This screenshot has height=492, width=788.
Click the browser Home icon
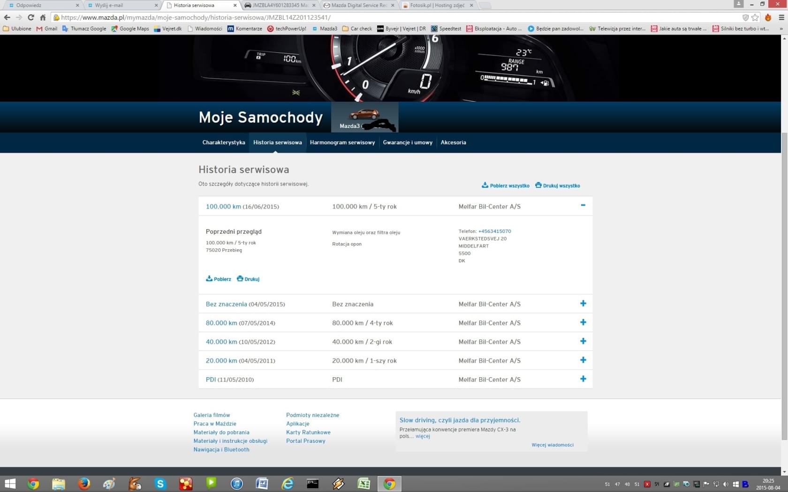pos(43,17)
